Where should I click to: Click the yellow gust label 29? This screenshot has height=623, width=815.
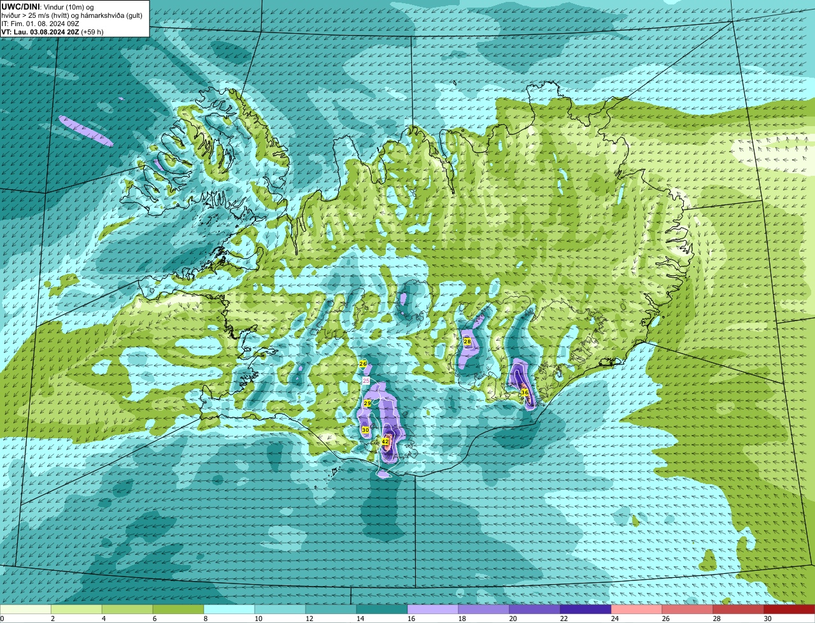coord(367,404)
